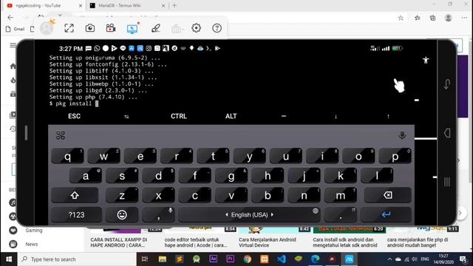Tap the down arrow in Termux extra keys
Screen dimensions: 473x266
click(336, 117)
